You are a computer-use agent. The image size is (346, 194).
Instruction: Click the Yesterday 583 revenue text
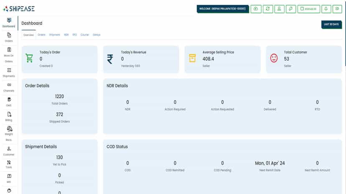[130, 66]
